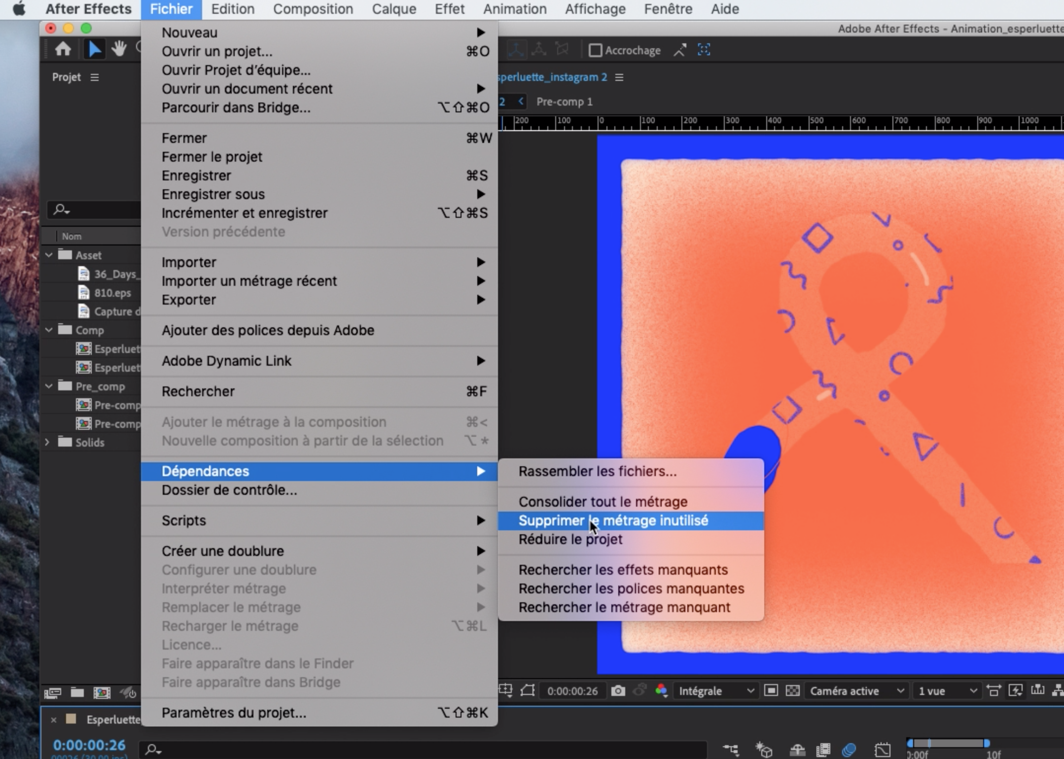Choose Réduire le projet
The image size is (1064, 759).
tap(631, 539)
